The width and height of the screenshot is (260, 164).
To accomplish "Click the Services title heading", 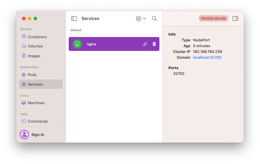I will pyautogui.click(x=90, y=19).
